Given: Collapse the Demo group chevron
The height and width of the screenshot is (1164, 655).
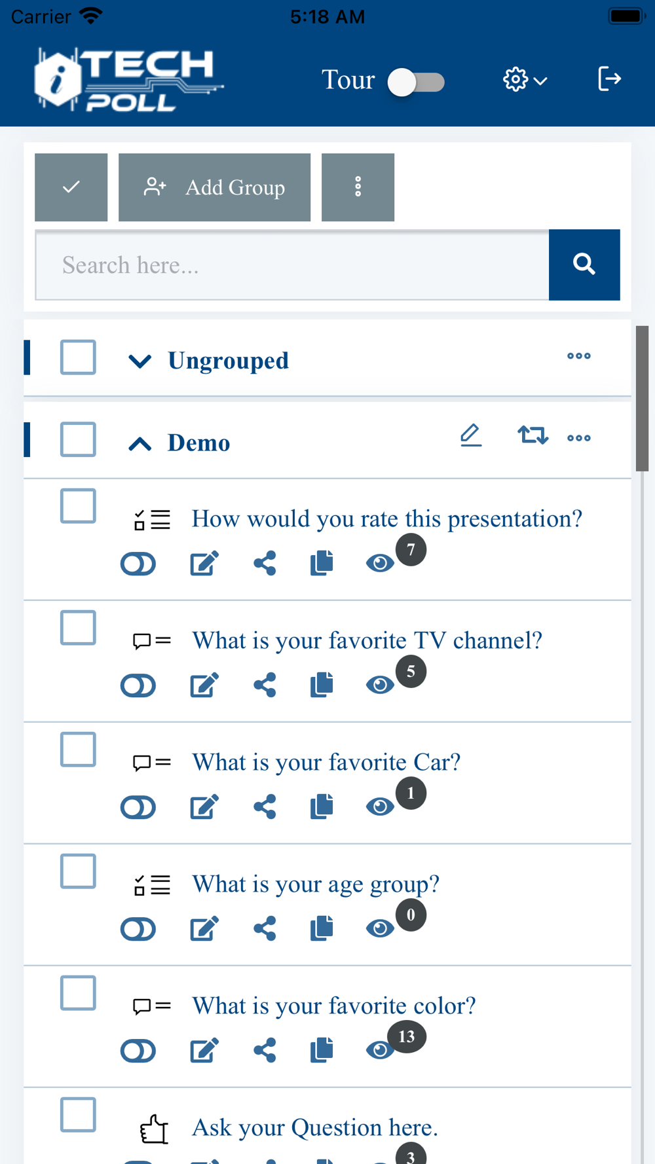Looking at the screenshot, I should (x=140, y=443).
